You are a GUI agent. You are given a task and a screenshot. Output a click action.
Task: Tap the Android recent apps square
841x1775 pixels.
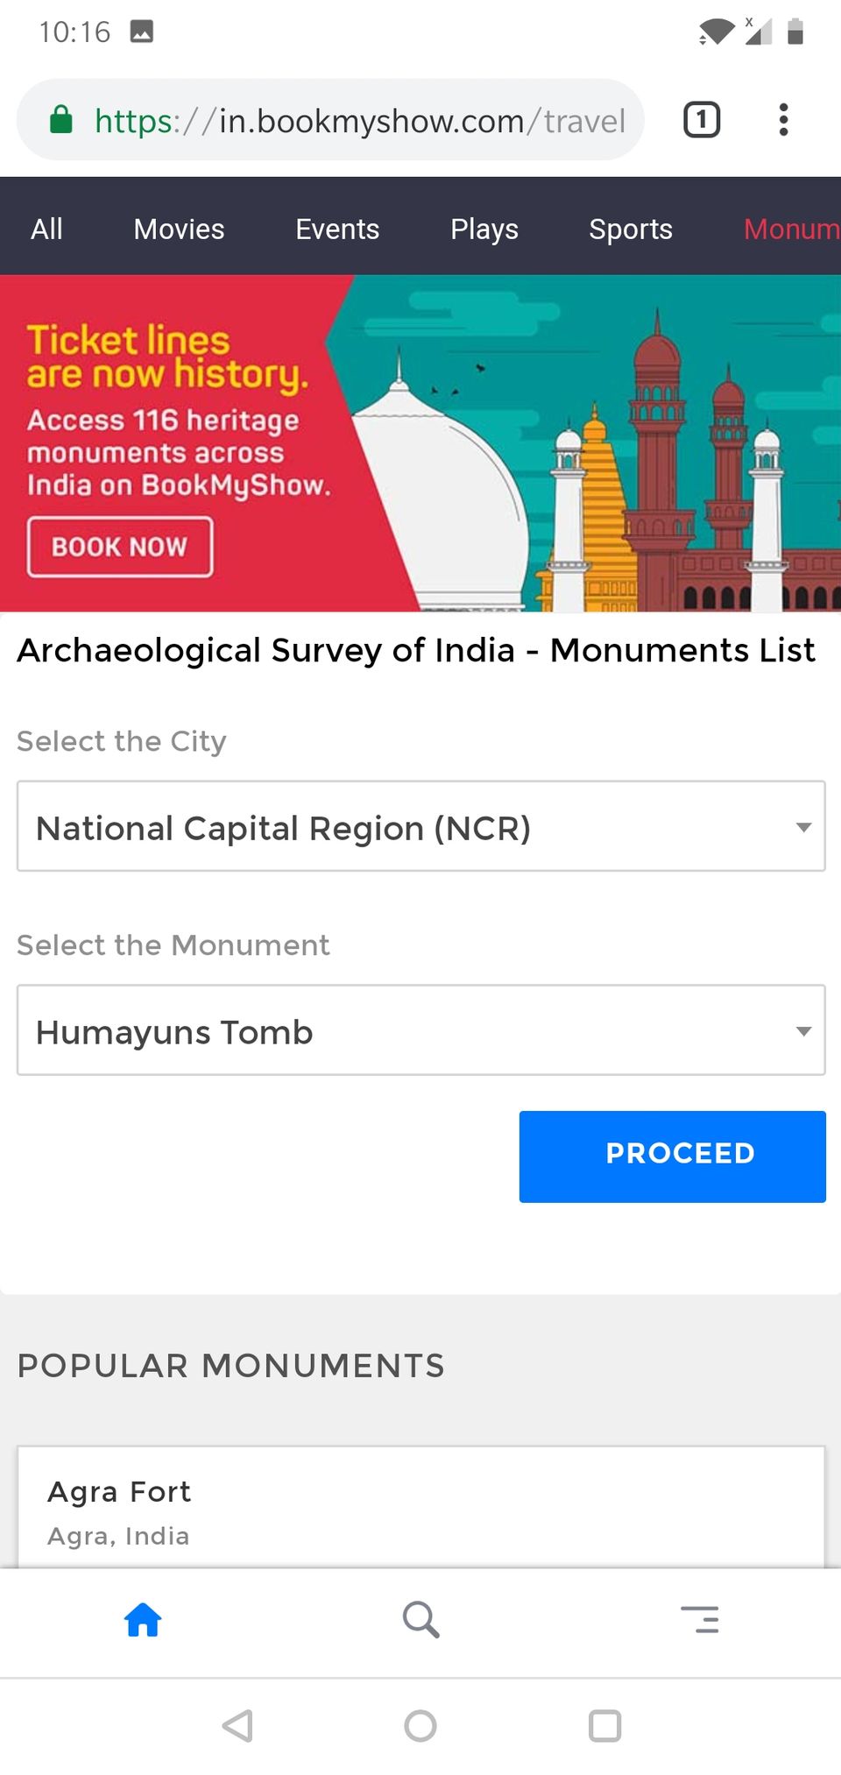604,1726
